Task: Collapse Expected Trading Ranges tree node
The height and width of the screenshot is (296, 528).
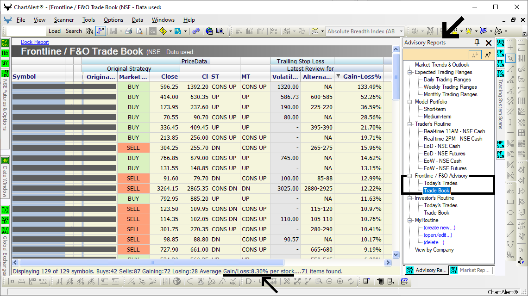Action: pyautogui.click(x=410, y=72)
